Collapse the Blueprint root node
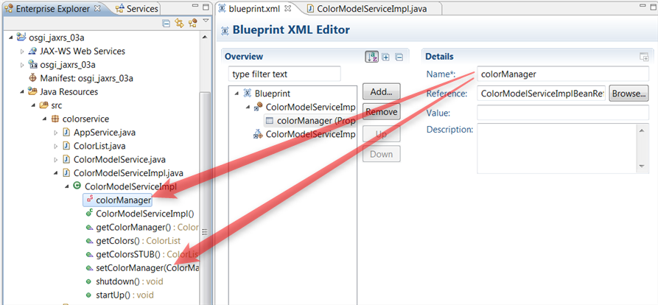 [237, 94]
